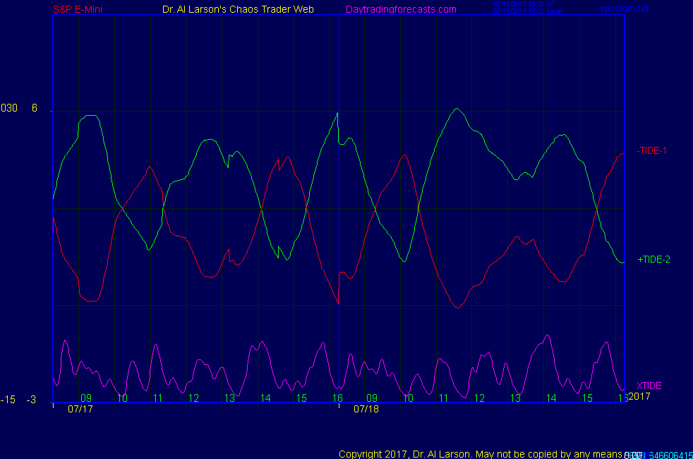This screenshot has width=693, height=459.
Task: Click the copyright notice text
Action: 480,453
